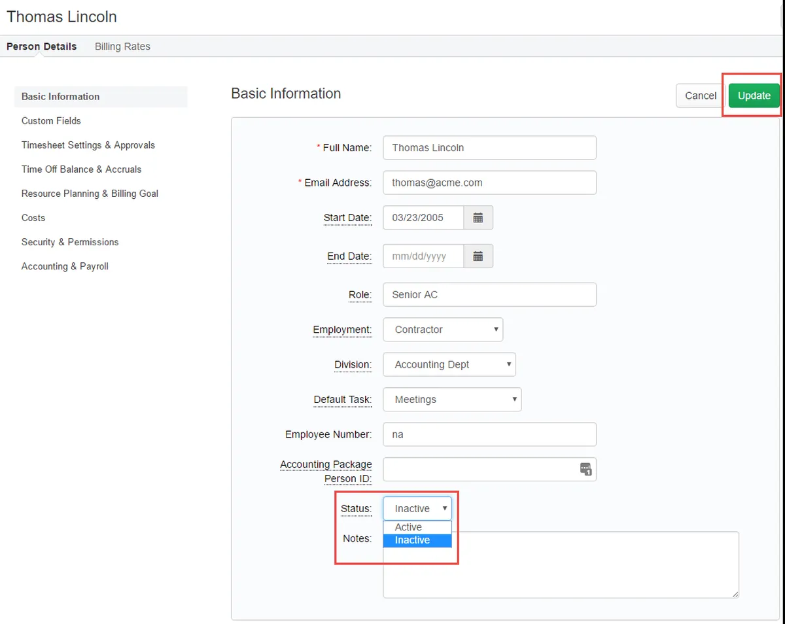785x624 pixels.
Task: Navigate to Security & Permissions
Action: (70, 242)
